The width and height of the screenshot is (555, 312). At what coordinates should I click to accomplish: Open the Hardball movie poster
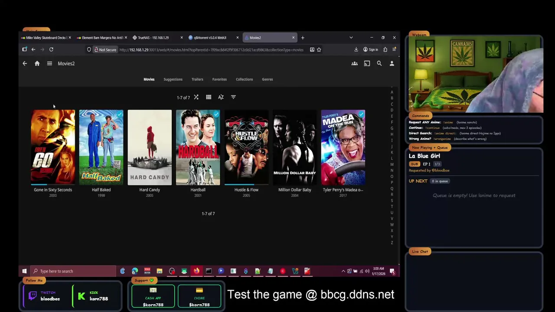(198, 147)
